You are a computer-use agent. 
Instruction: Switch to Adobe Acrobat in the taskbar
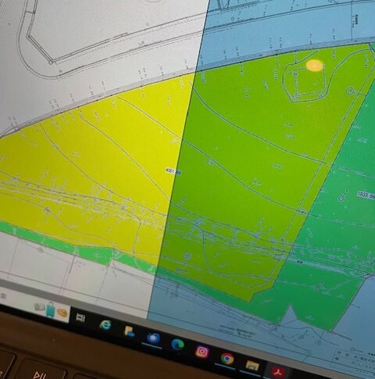click(277, 372)
